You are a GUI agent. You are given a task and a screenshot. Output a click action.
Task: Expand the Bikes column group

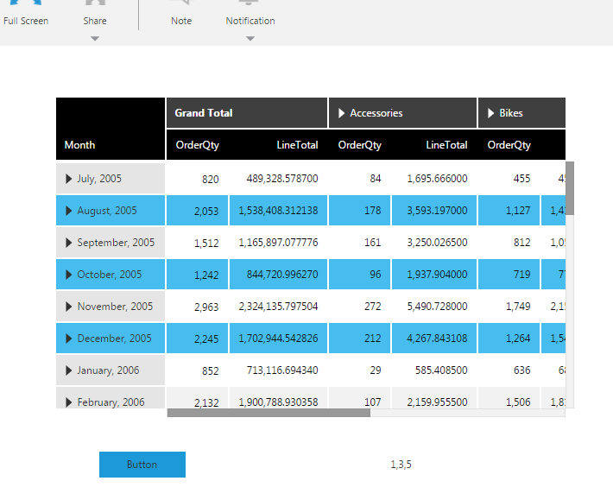tap(491, 113)
